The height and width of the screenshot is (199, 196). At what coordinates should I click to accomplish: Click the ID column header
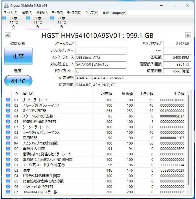click(16, 94)
